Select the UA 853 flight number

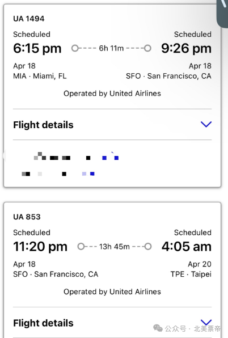(x=27, y=217)
